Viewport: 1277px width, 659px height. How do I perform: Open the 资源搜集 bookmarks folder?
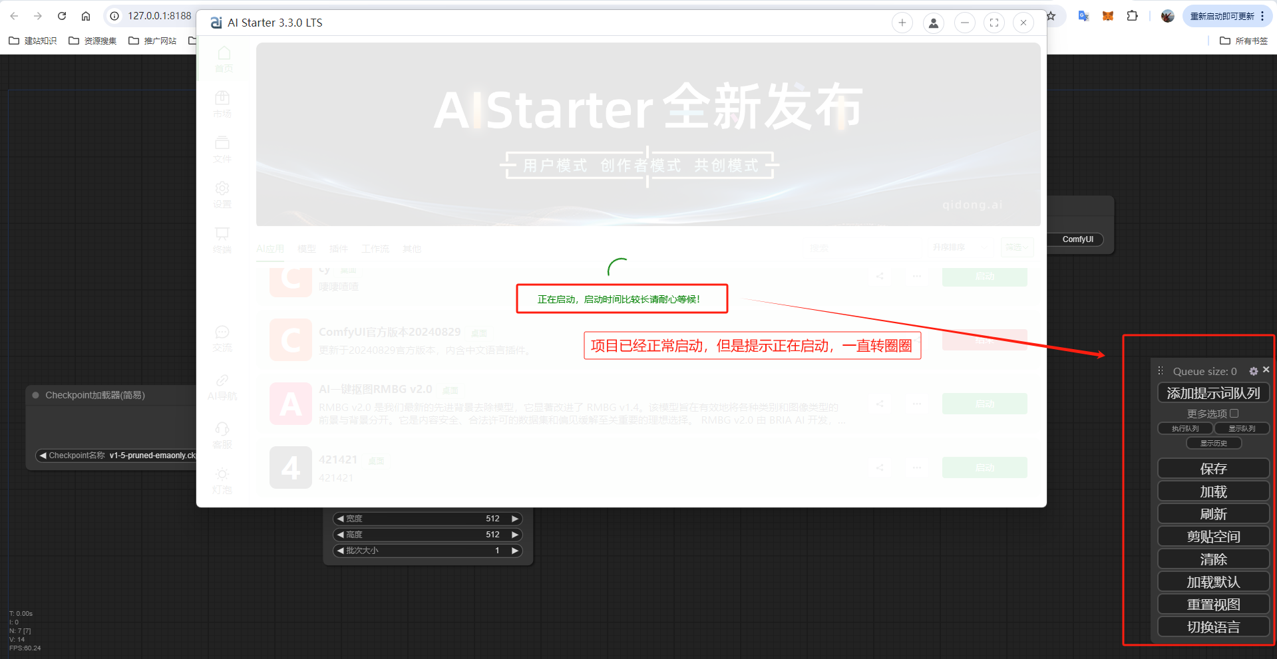(92, 41)
